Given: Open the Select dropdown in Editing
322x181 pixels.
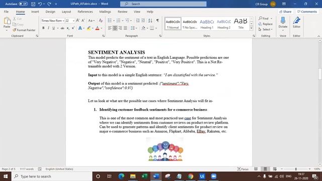Looking at the screenshot, I should 265,30.
